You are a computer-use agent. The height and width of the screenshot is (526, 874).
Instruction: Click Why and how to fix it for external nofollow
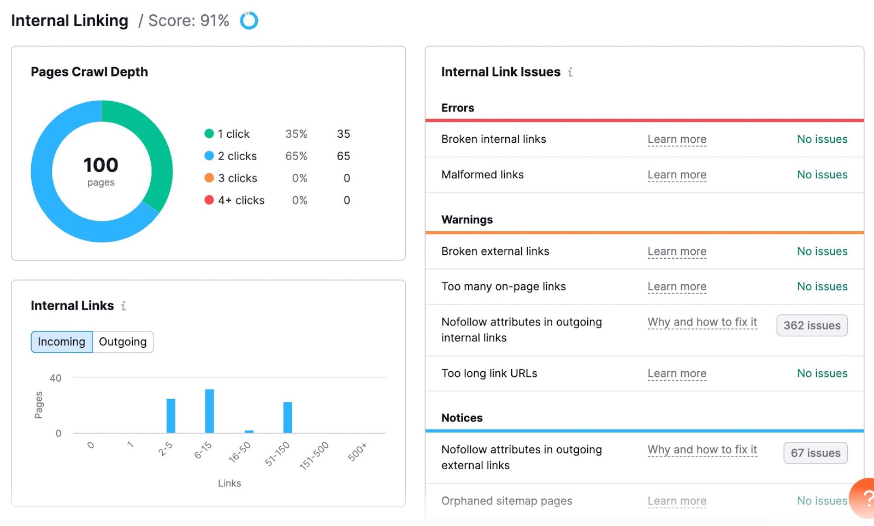(x=702, y=449)
